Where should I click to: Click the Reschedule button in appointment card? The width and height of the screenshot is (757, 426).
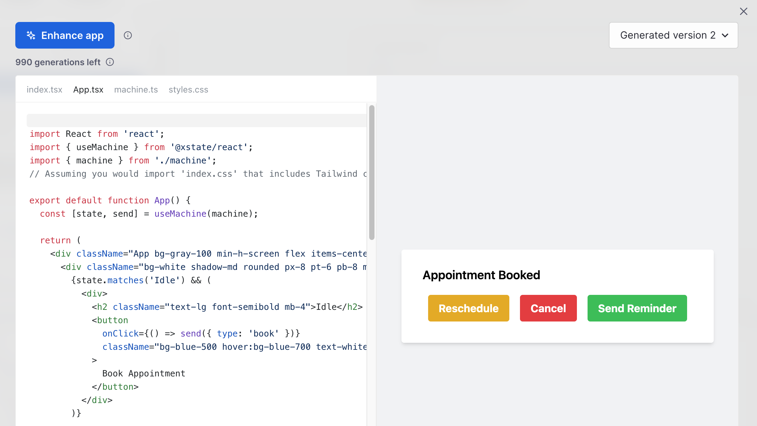[x=468, y=308]
